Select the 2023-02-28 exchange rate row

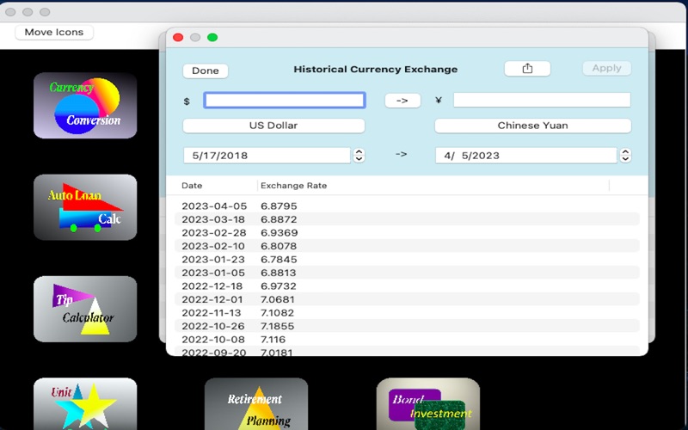pyautogui.click(x=407, y=232)
